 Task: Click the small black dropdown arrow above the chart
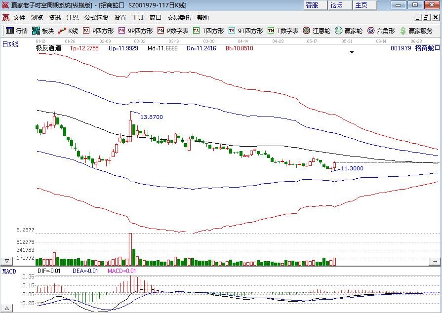coord(352,52)
